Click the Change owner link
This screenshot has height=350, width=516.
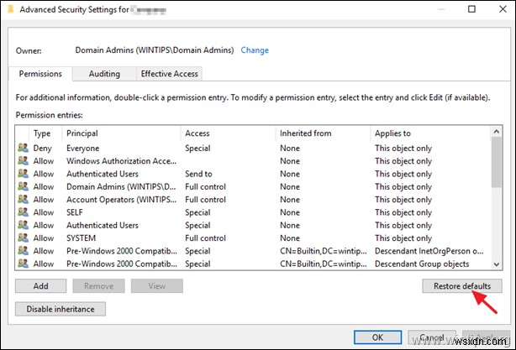pos(255,50)
